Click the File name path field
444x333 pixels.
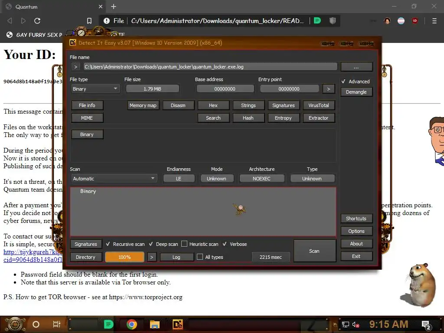pyautogui.click(x=210, y=67)
